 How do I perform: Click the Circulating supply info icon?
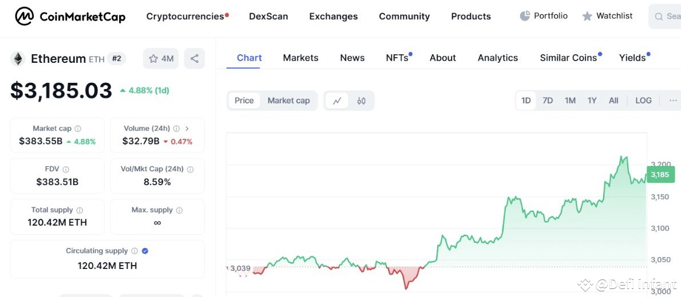point(134,251)
